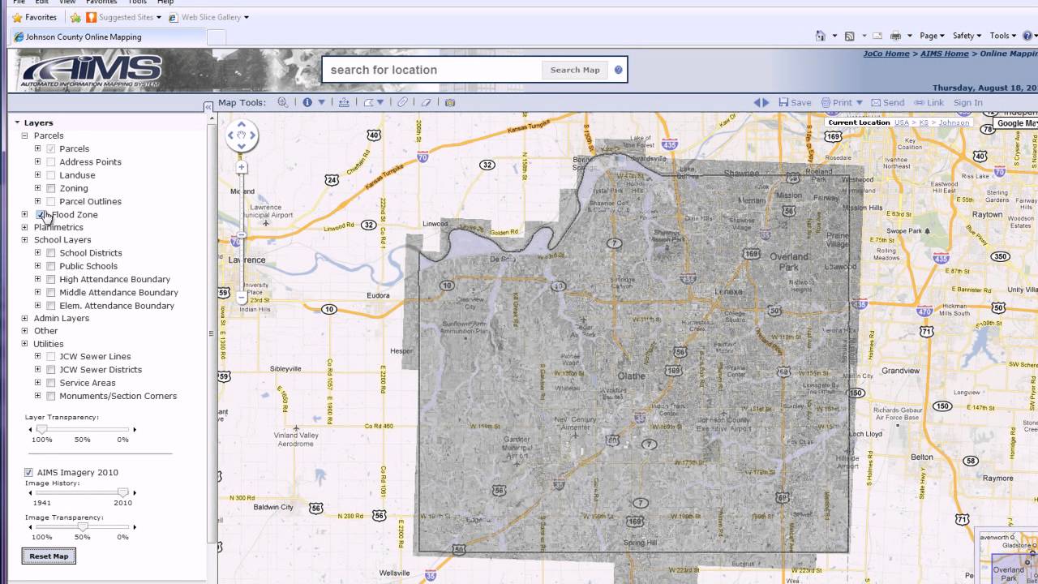Click the Print icon in map toolbar
The image size is (1038, 584).
[x=826, y=102]
